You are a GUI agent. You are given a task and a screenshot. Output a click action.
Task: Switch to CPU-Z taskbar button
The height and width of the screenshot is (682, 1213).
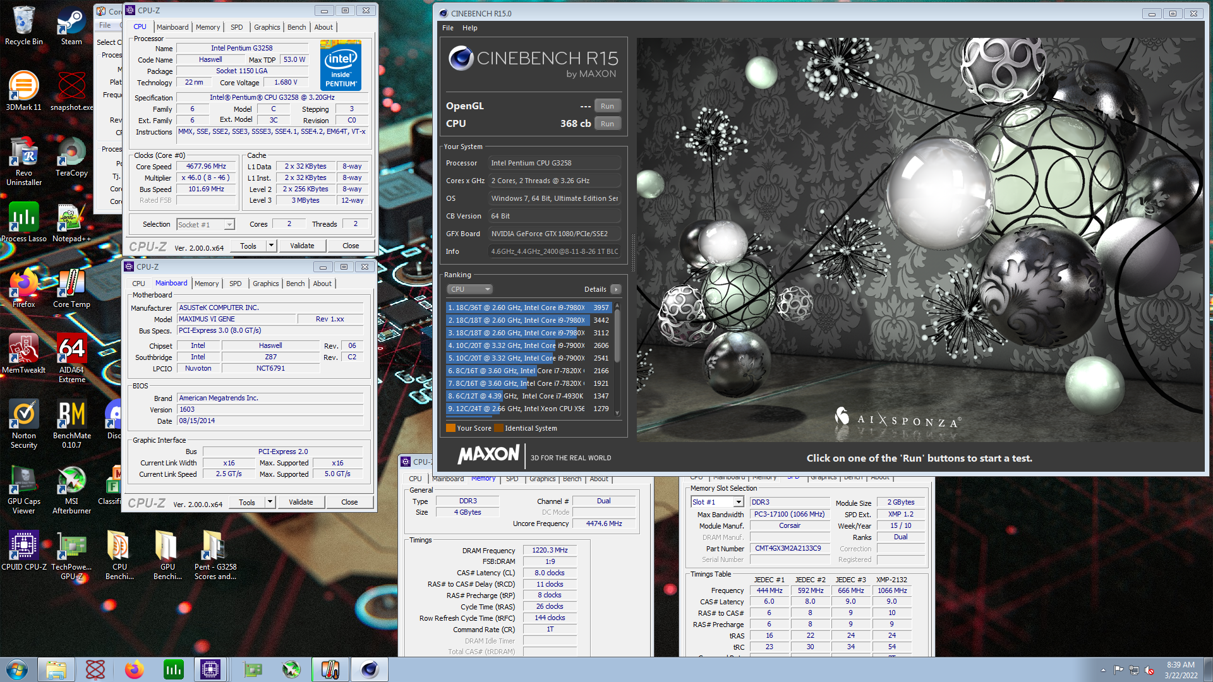coord(210,669)
